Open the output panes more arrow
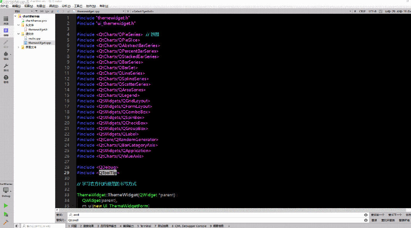The height and width of the screenshot is (228, 411). coord(229,226)
